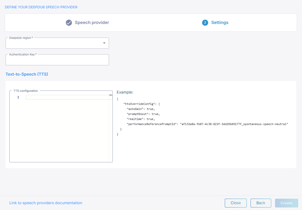Click the Text-to-Speech (TTS) section heading

[x=27, y=74]
